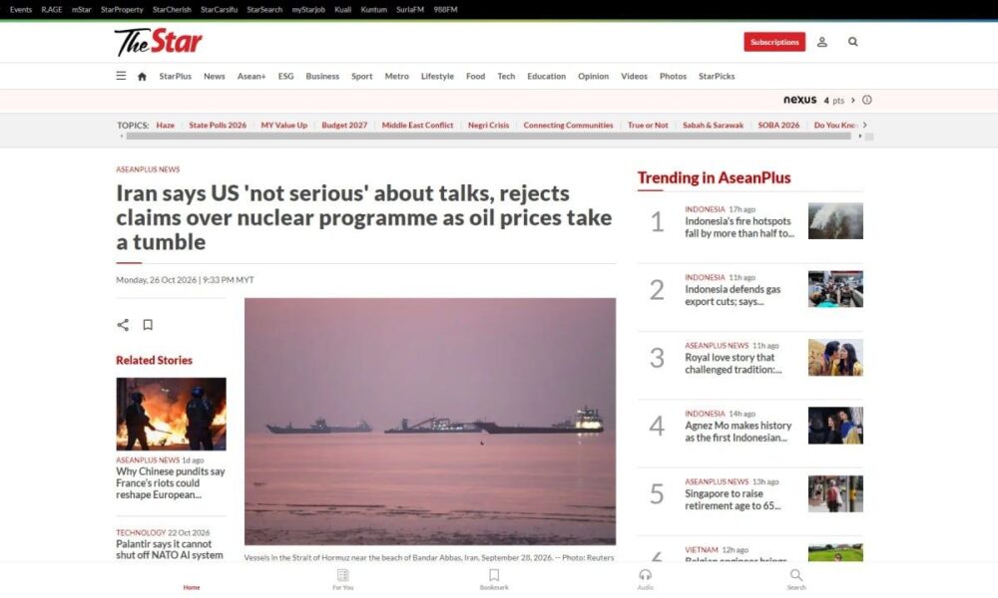Click the ASEANPLUS NEWS category above headline

(x=148, y=169)
